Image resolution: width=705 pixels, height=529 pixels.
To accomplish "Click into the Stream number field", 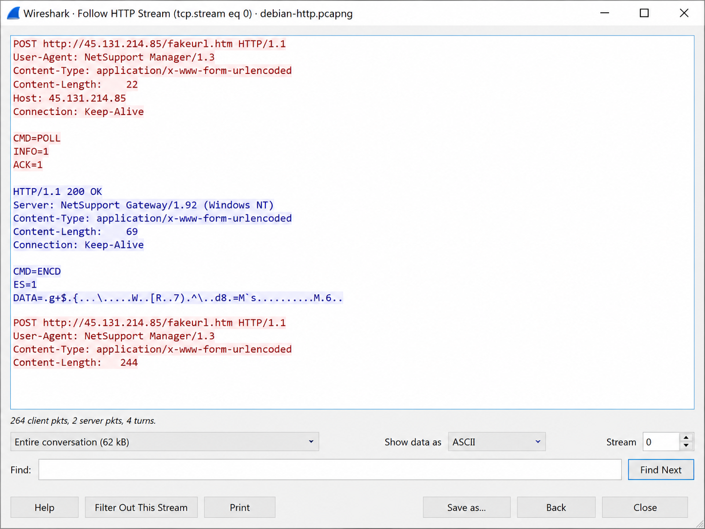I will click(661, 442).
